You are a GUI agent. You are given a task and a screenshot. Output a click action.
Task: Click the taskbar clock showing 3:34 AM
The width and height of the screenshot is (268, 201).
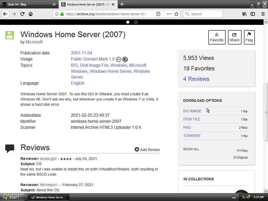click(x=258, y=197)
